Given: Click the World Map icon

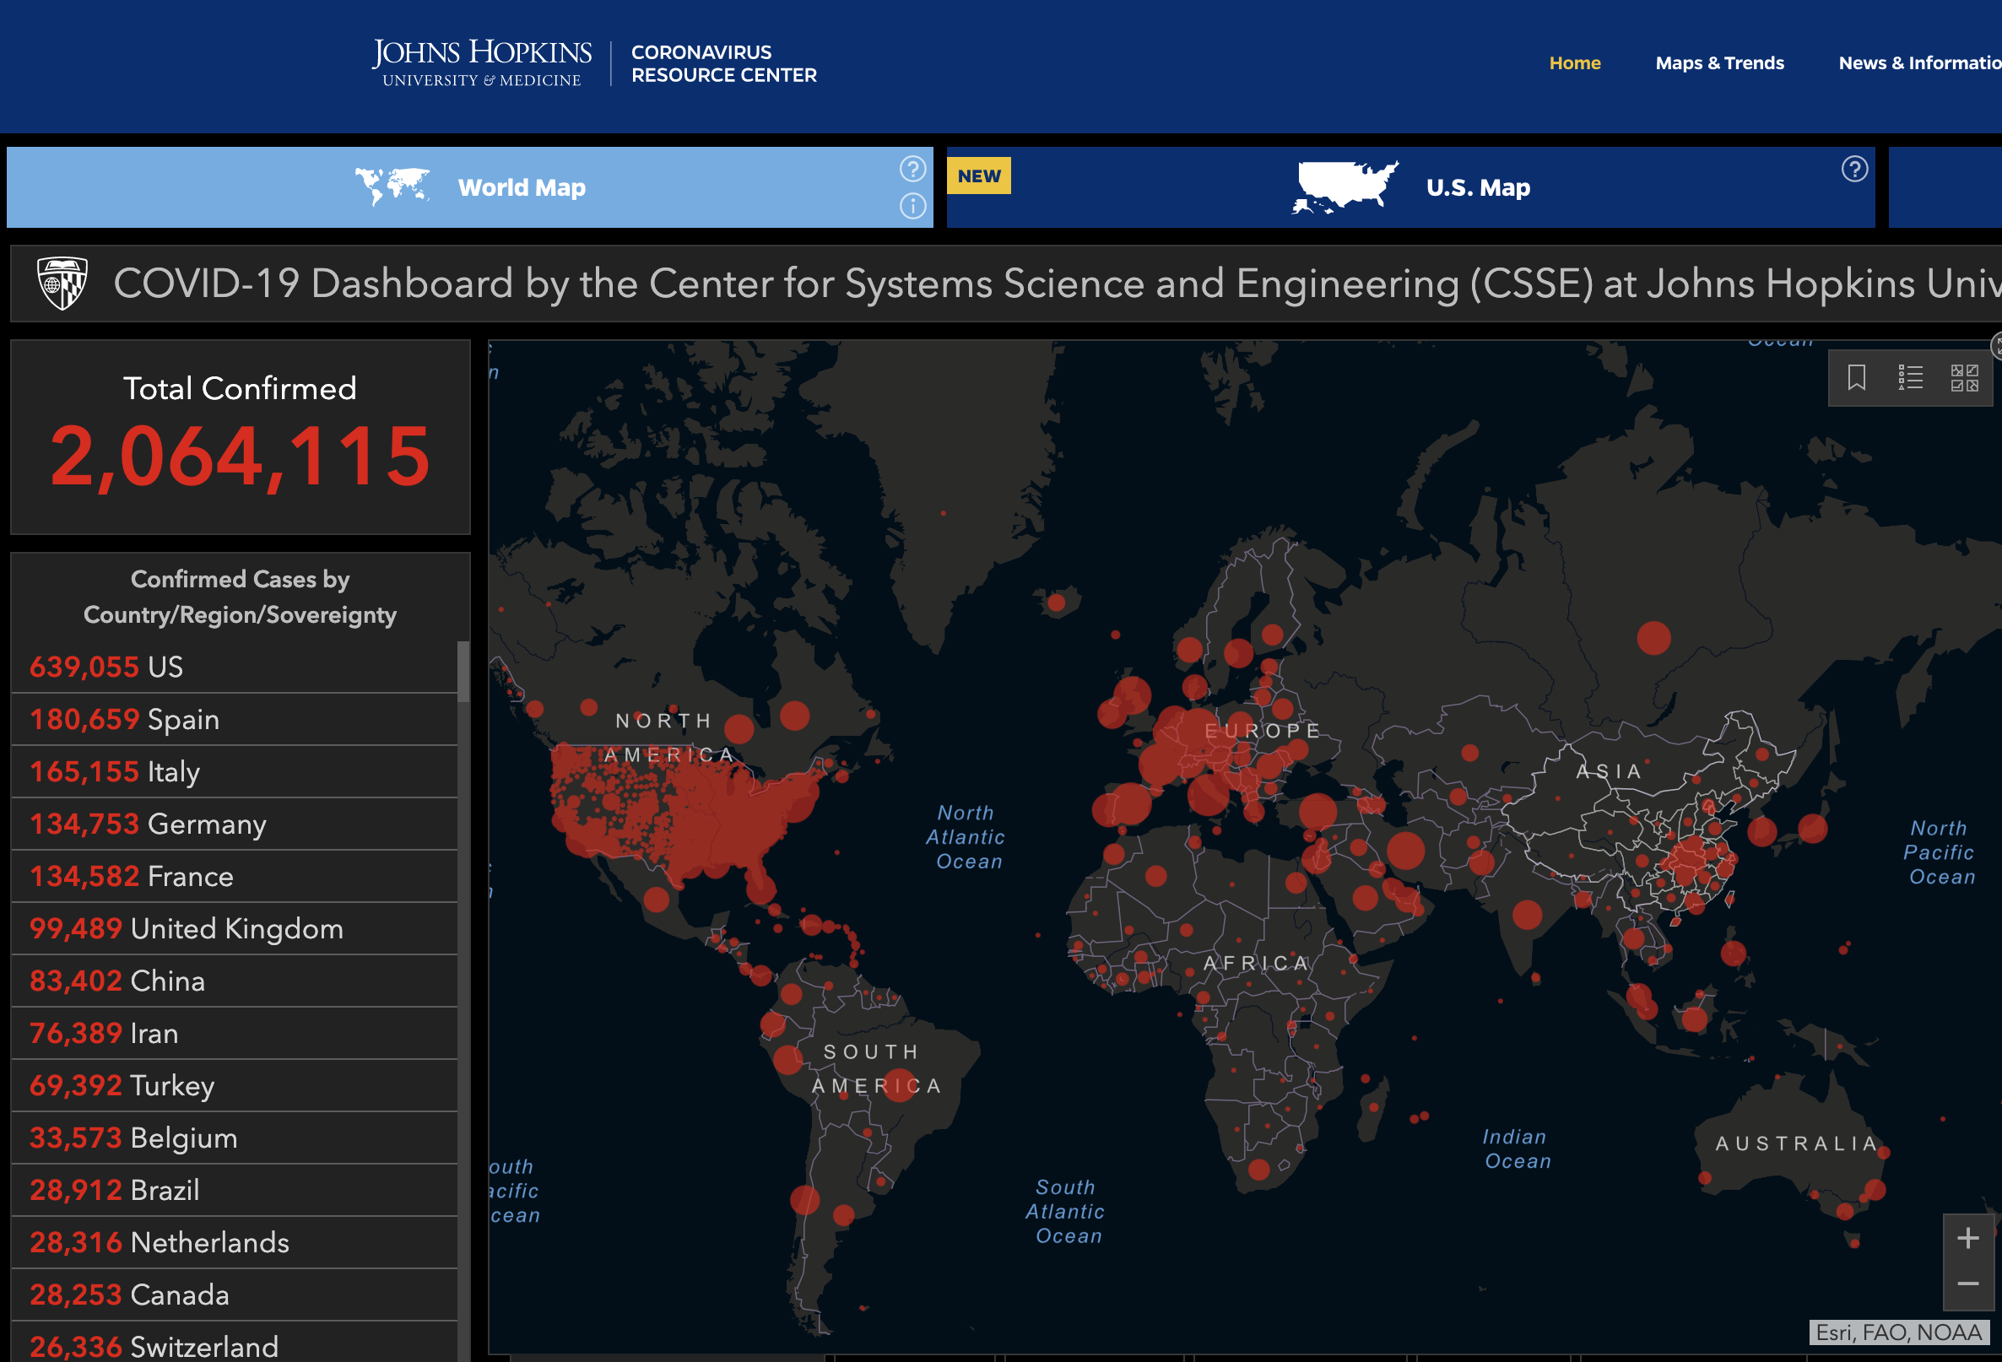Looking at the screenshot, I should tap(400, 187).
